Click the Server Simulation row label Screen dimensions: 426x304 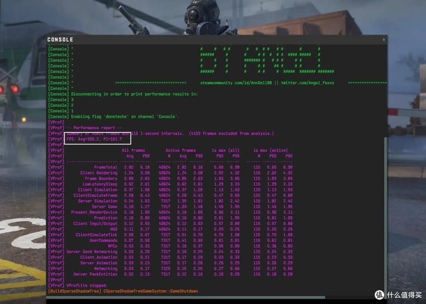click(x=98, y=201)
